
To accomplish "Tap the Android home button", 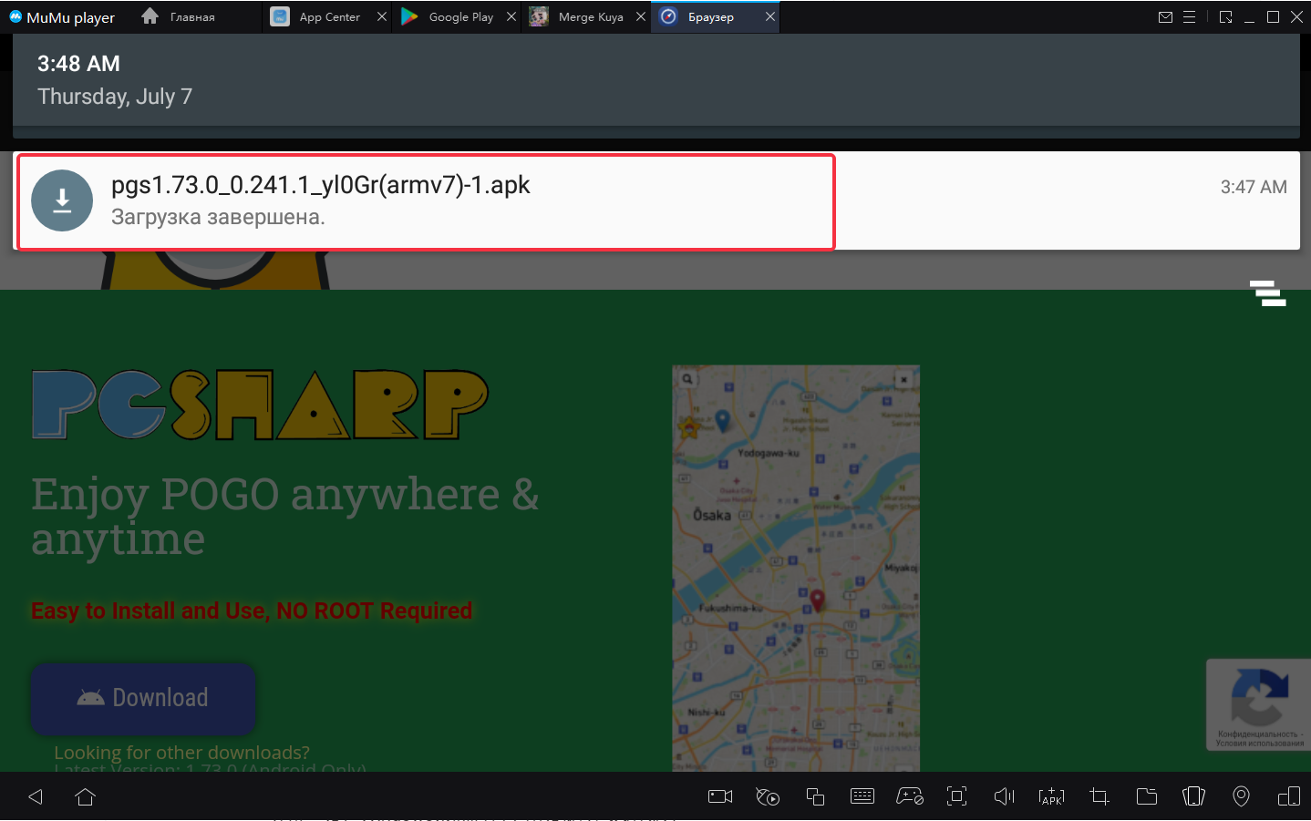I will 86,797.
